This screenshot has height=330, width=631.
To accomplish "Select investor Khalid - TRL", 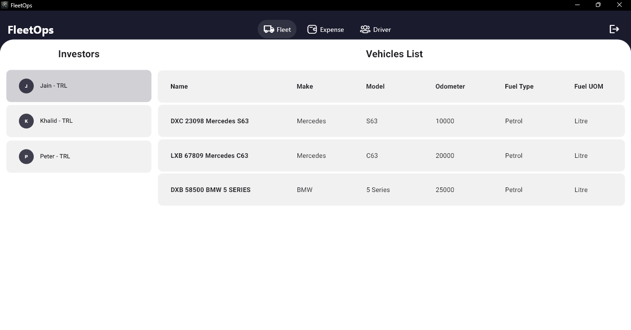I will [x=79, y=121].
